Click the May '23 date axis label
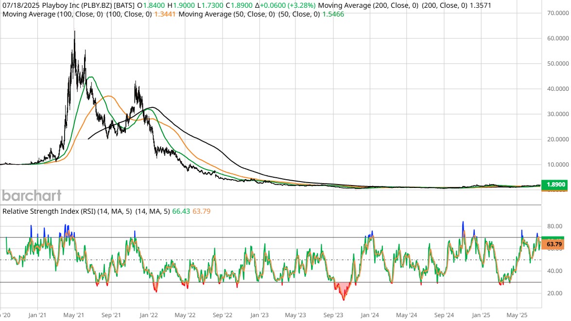 click(295, 315)
